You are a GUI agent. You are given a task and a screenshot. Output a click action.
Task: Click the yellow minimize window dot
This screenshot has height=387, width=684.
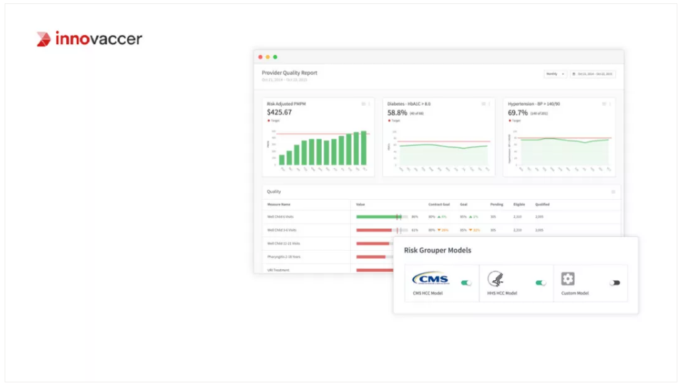268,57
